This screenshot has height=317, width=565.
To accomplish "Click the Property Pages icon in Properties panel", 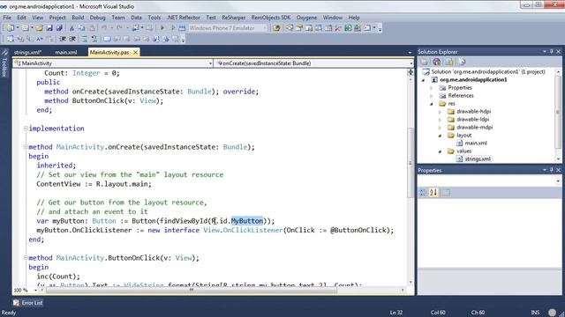I will pyautogui.click(x=446, y=193).
